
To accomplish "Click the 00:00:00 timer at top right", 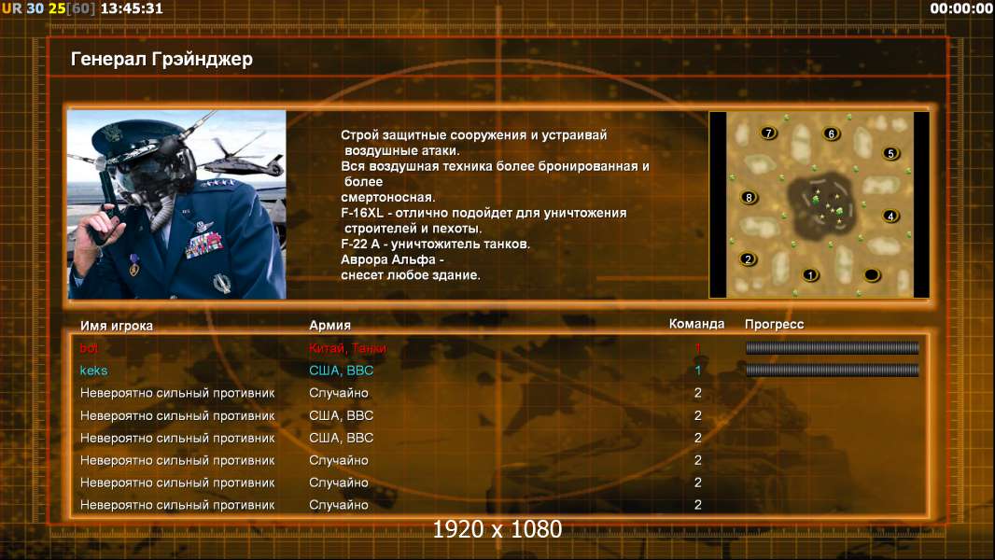I will coord(961,8).
